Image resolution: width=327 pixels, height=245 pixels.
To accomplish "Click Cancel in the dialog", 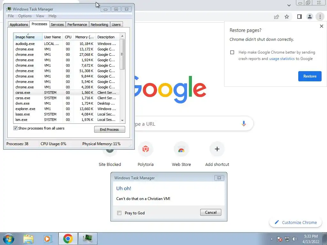I will (211, 212).
